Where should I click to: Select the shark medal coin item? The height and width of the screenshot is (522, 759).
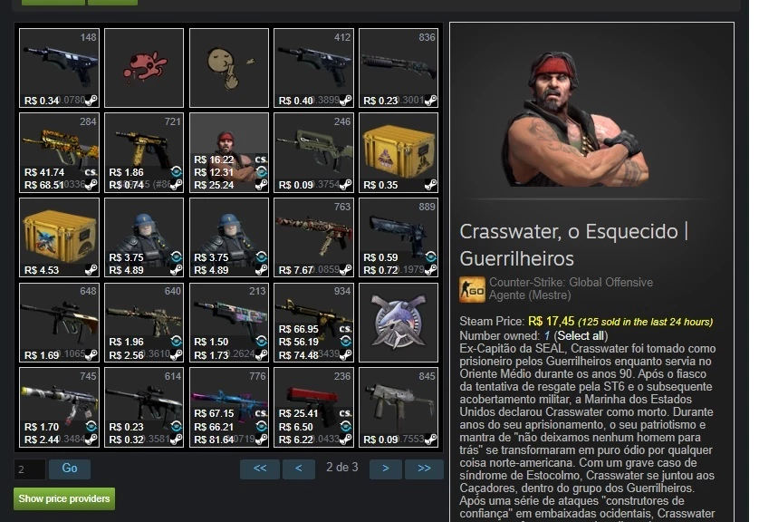click(x=399, y=323)
